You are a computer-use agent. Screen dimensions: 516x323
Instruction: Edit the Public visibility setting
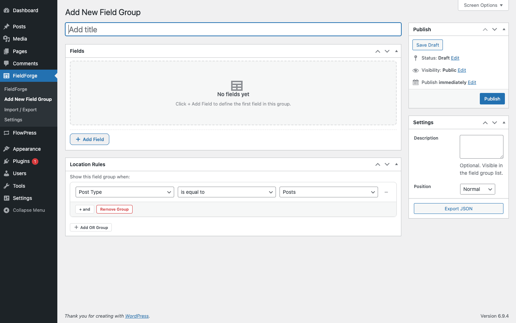(x=462, y=70)
